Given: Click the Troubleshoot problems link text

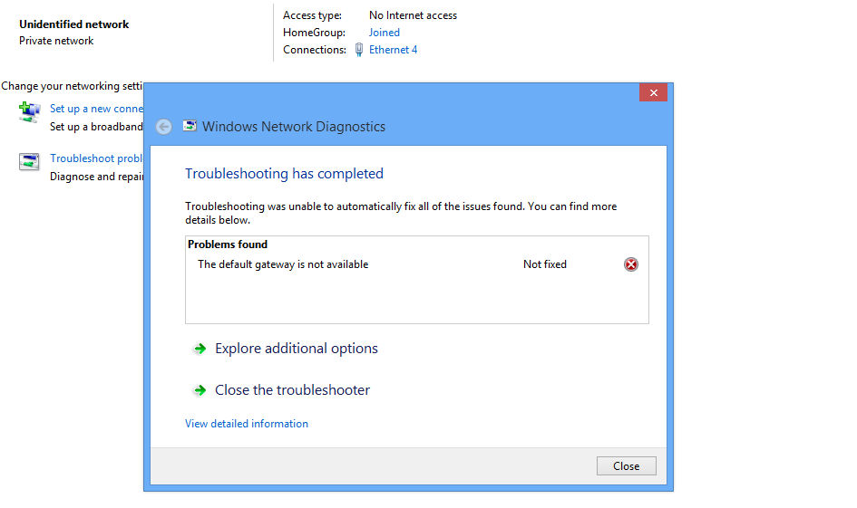Looking at the screenshot, I should [x=96, y=158].
